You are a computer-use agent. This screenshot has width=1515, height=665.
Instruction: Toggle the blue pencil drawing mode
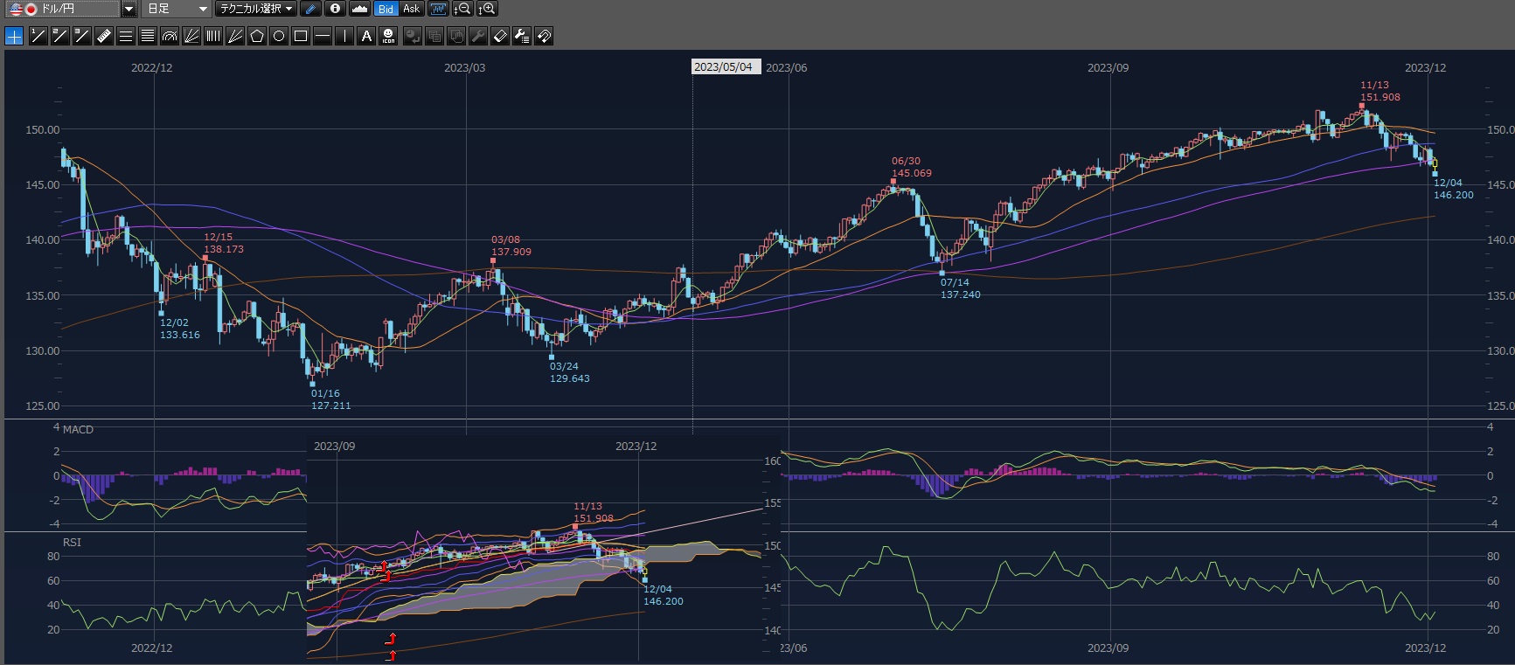tap(310, 9)
